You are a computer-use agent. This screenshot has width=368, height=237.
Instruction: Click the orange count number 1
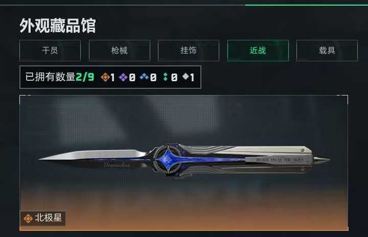[112, 78]
